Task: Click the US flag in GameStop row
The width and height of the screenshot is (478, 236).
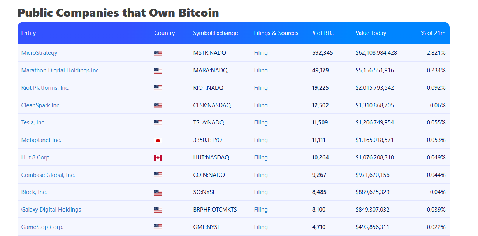Action: [158, 227]
